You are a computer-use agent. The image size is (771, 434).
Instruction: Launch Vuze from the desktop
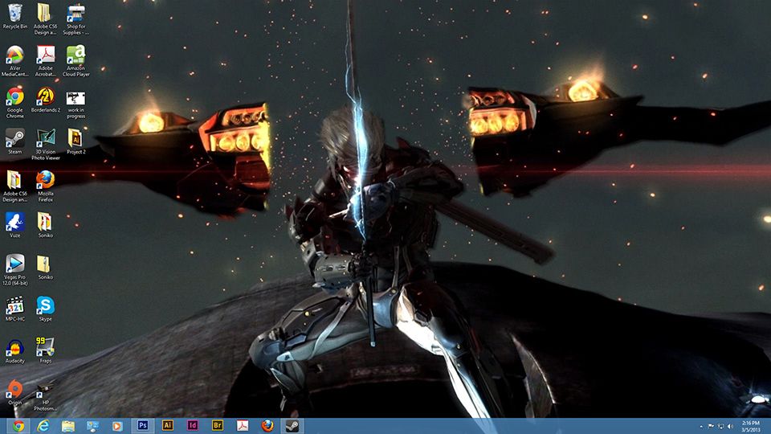(14, 225)
